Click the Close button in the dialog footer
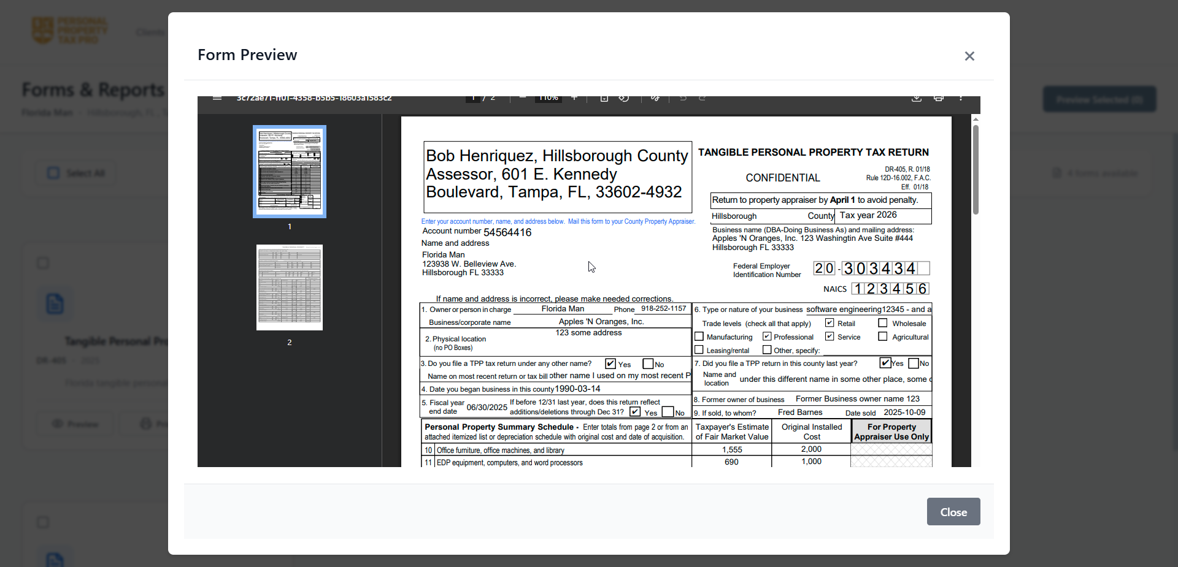The height and width of the screenshot is (567, 1178). pyautogui.click(x=953, y=512)
